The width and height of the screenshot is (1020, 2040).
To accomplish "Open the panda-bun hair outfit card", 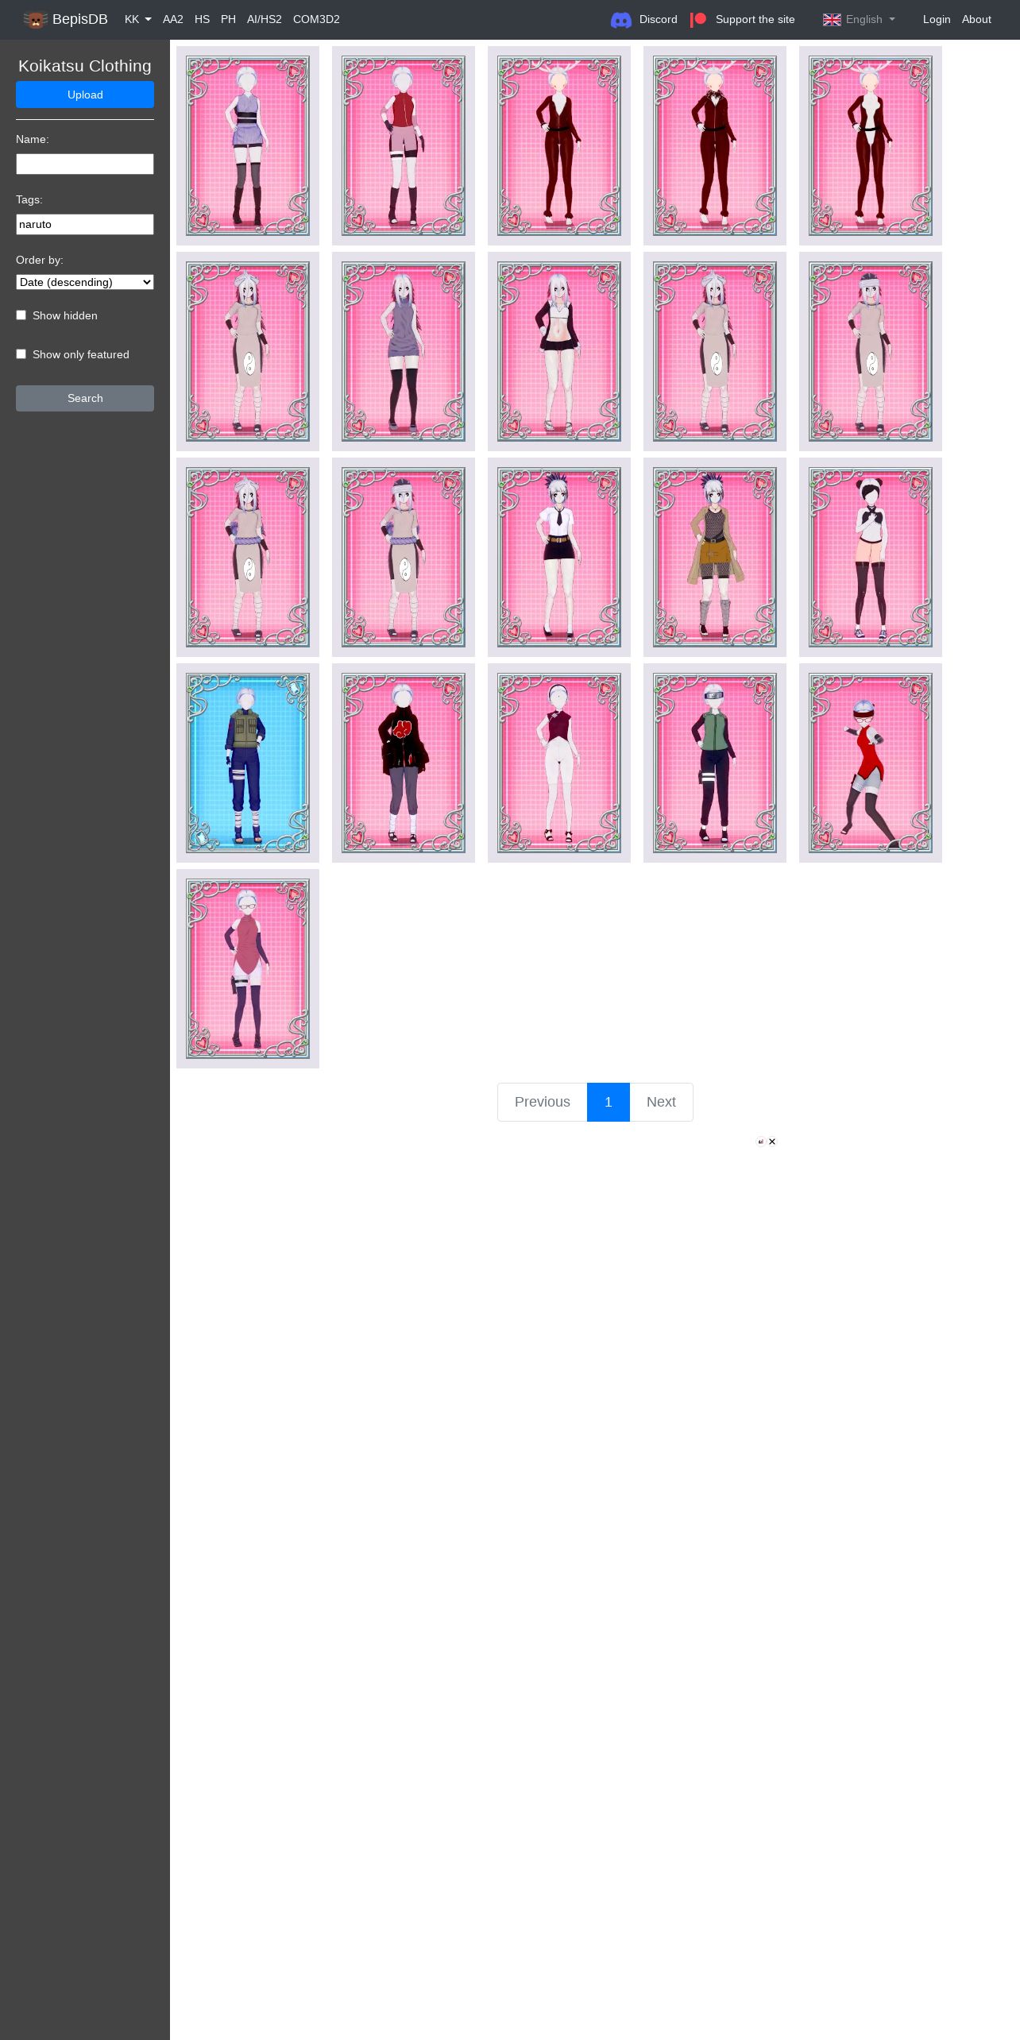I will click(x=871, y=557).
